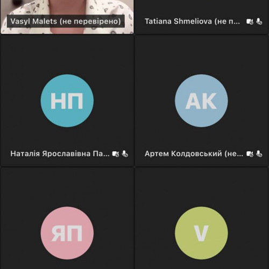Click the Vasyl Malets name label
The width and height of the screenshot is (269, 269).
[x=66, y=22]
